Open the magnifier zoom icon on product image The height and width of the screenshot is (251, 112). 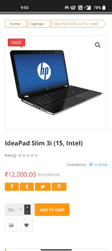pyautogui.click(x=98, y=45)
